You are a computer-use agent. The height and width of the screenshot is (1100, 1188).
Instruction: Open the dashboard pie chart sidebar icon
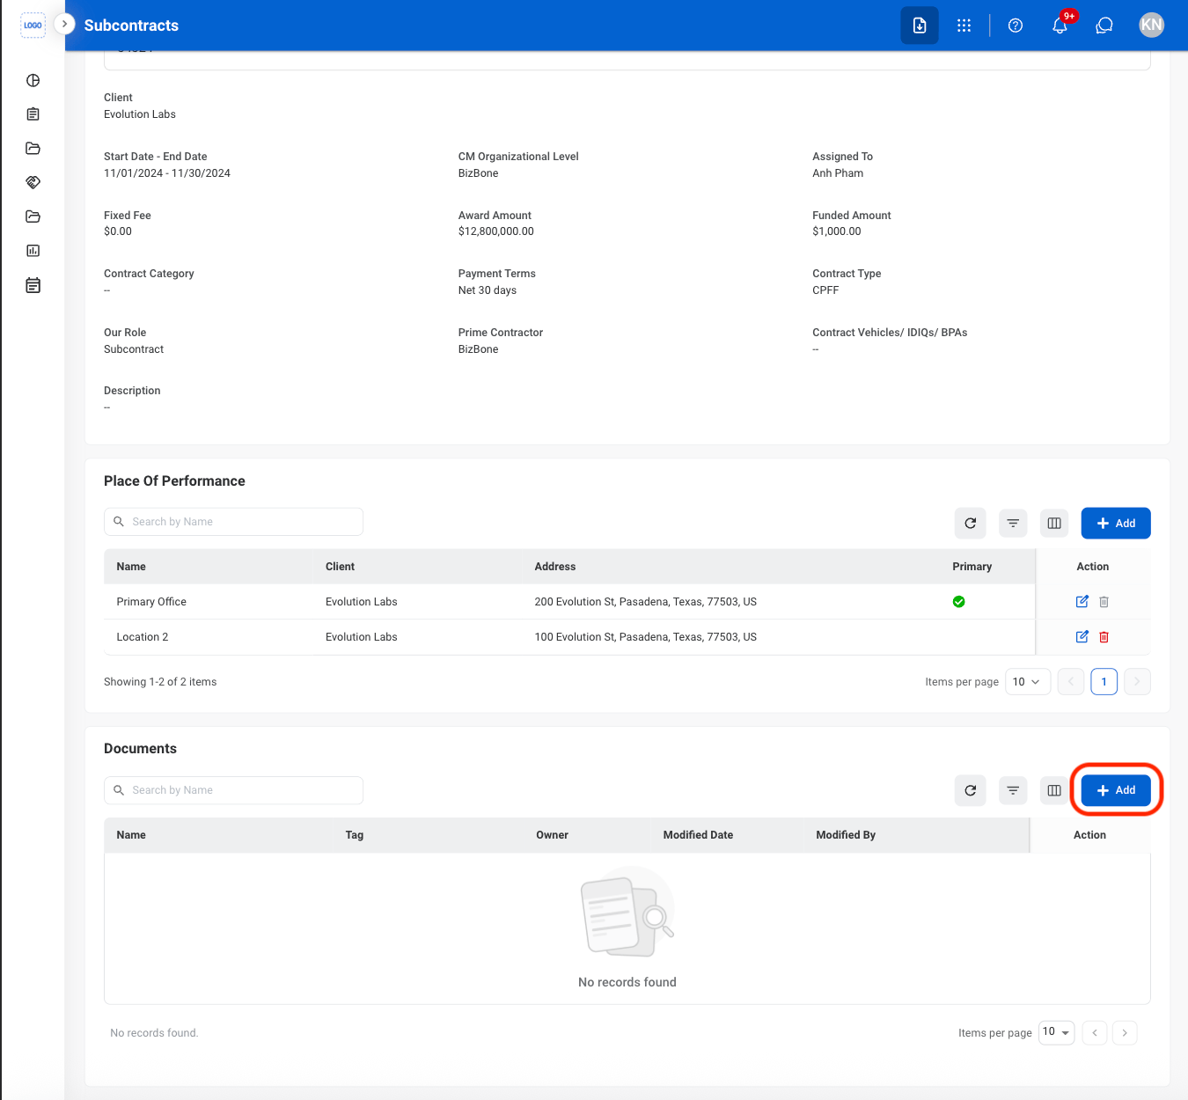click(33, 81)
